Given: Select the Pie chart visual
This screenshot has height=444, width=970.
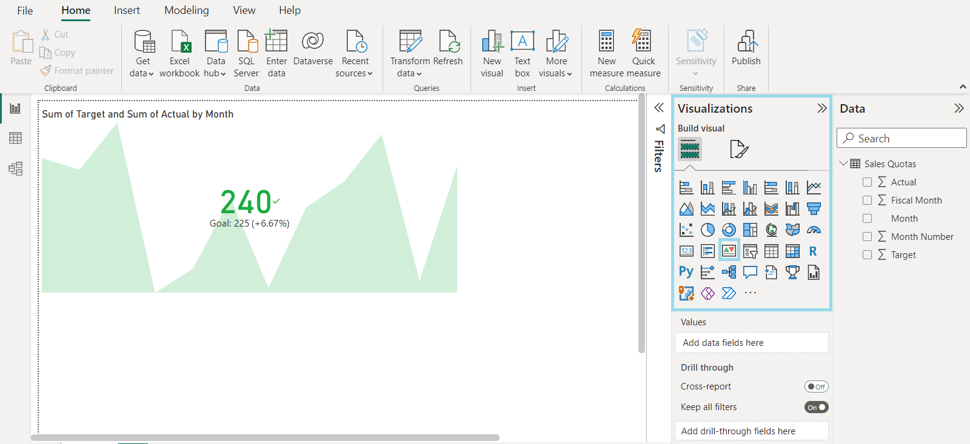Looking at the screenshot, I should point(707,230).
